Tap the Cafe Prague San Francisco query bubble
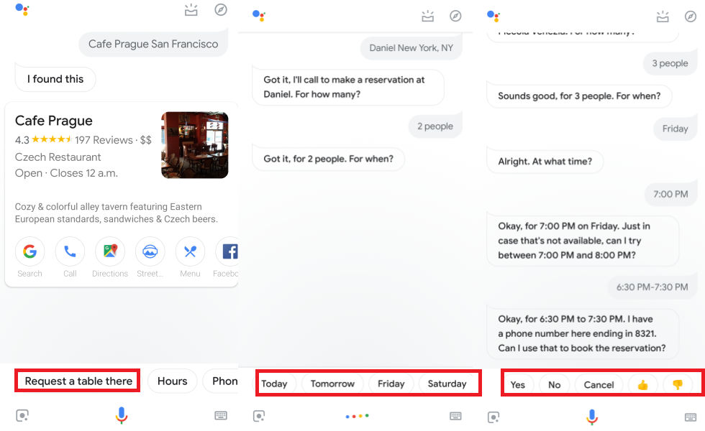The image size is (705, 431). pyautogui.click(x=153, y=44)
